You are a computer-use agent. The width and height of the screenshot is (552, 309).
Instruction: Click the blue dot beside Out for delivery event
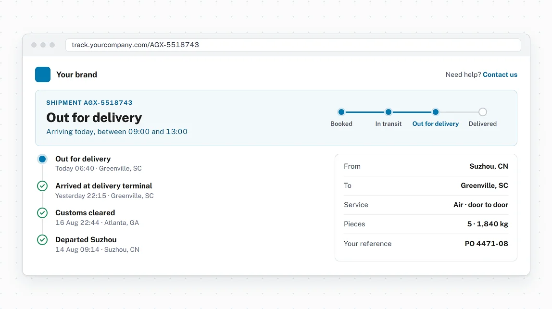[42, 159]
